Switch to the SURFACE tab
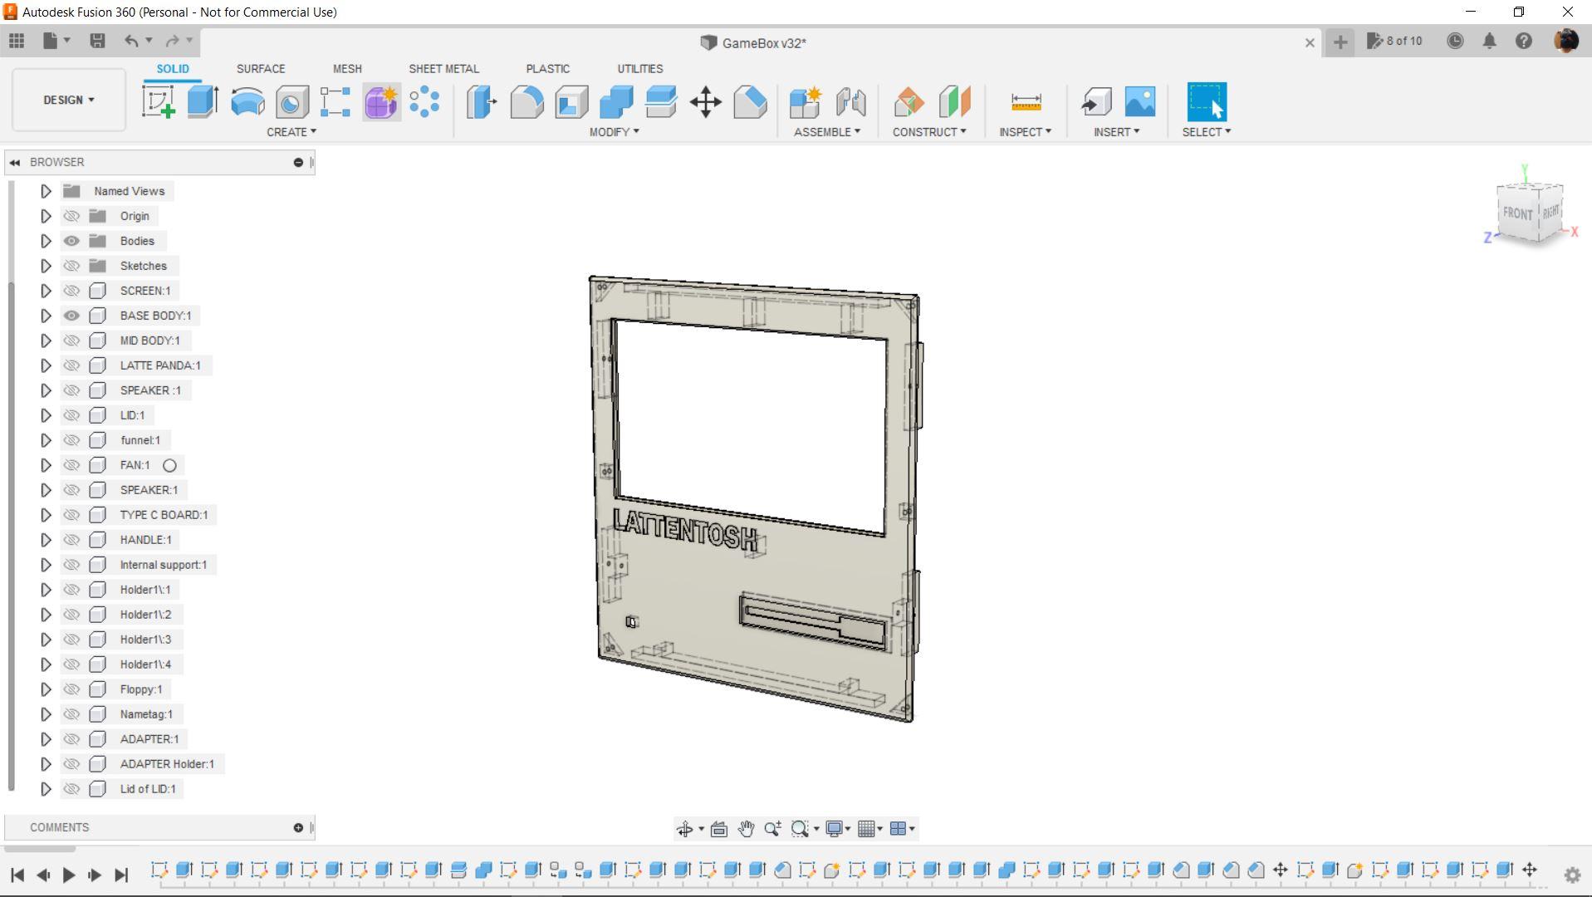The height and width of the screenshot is (897, 1592). click(x=261, y=69)
